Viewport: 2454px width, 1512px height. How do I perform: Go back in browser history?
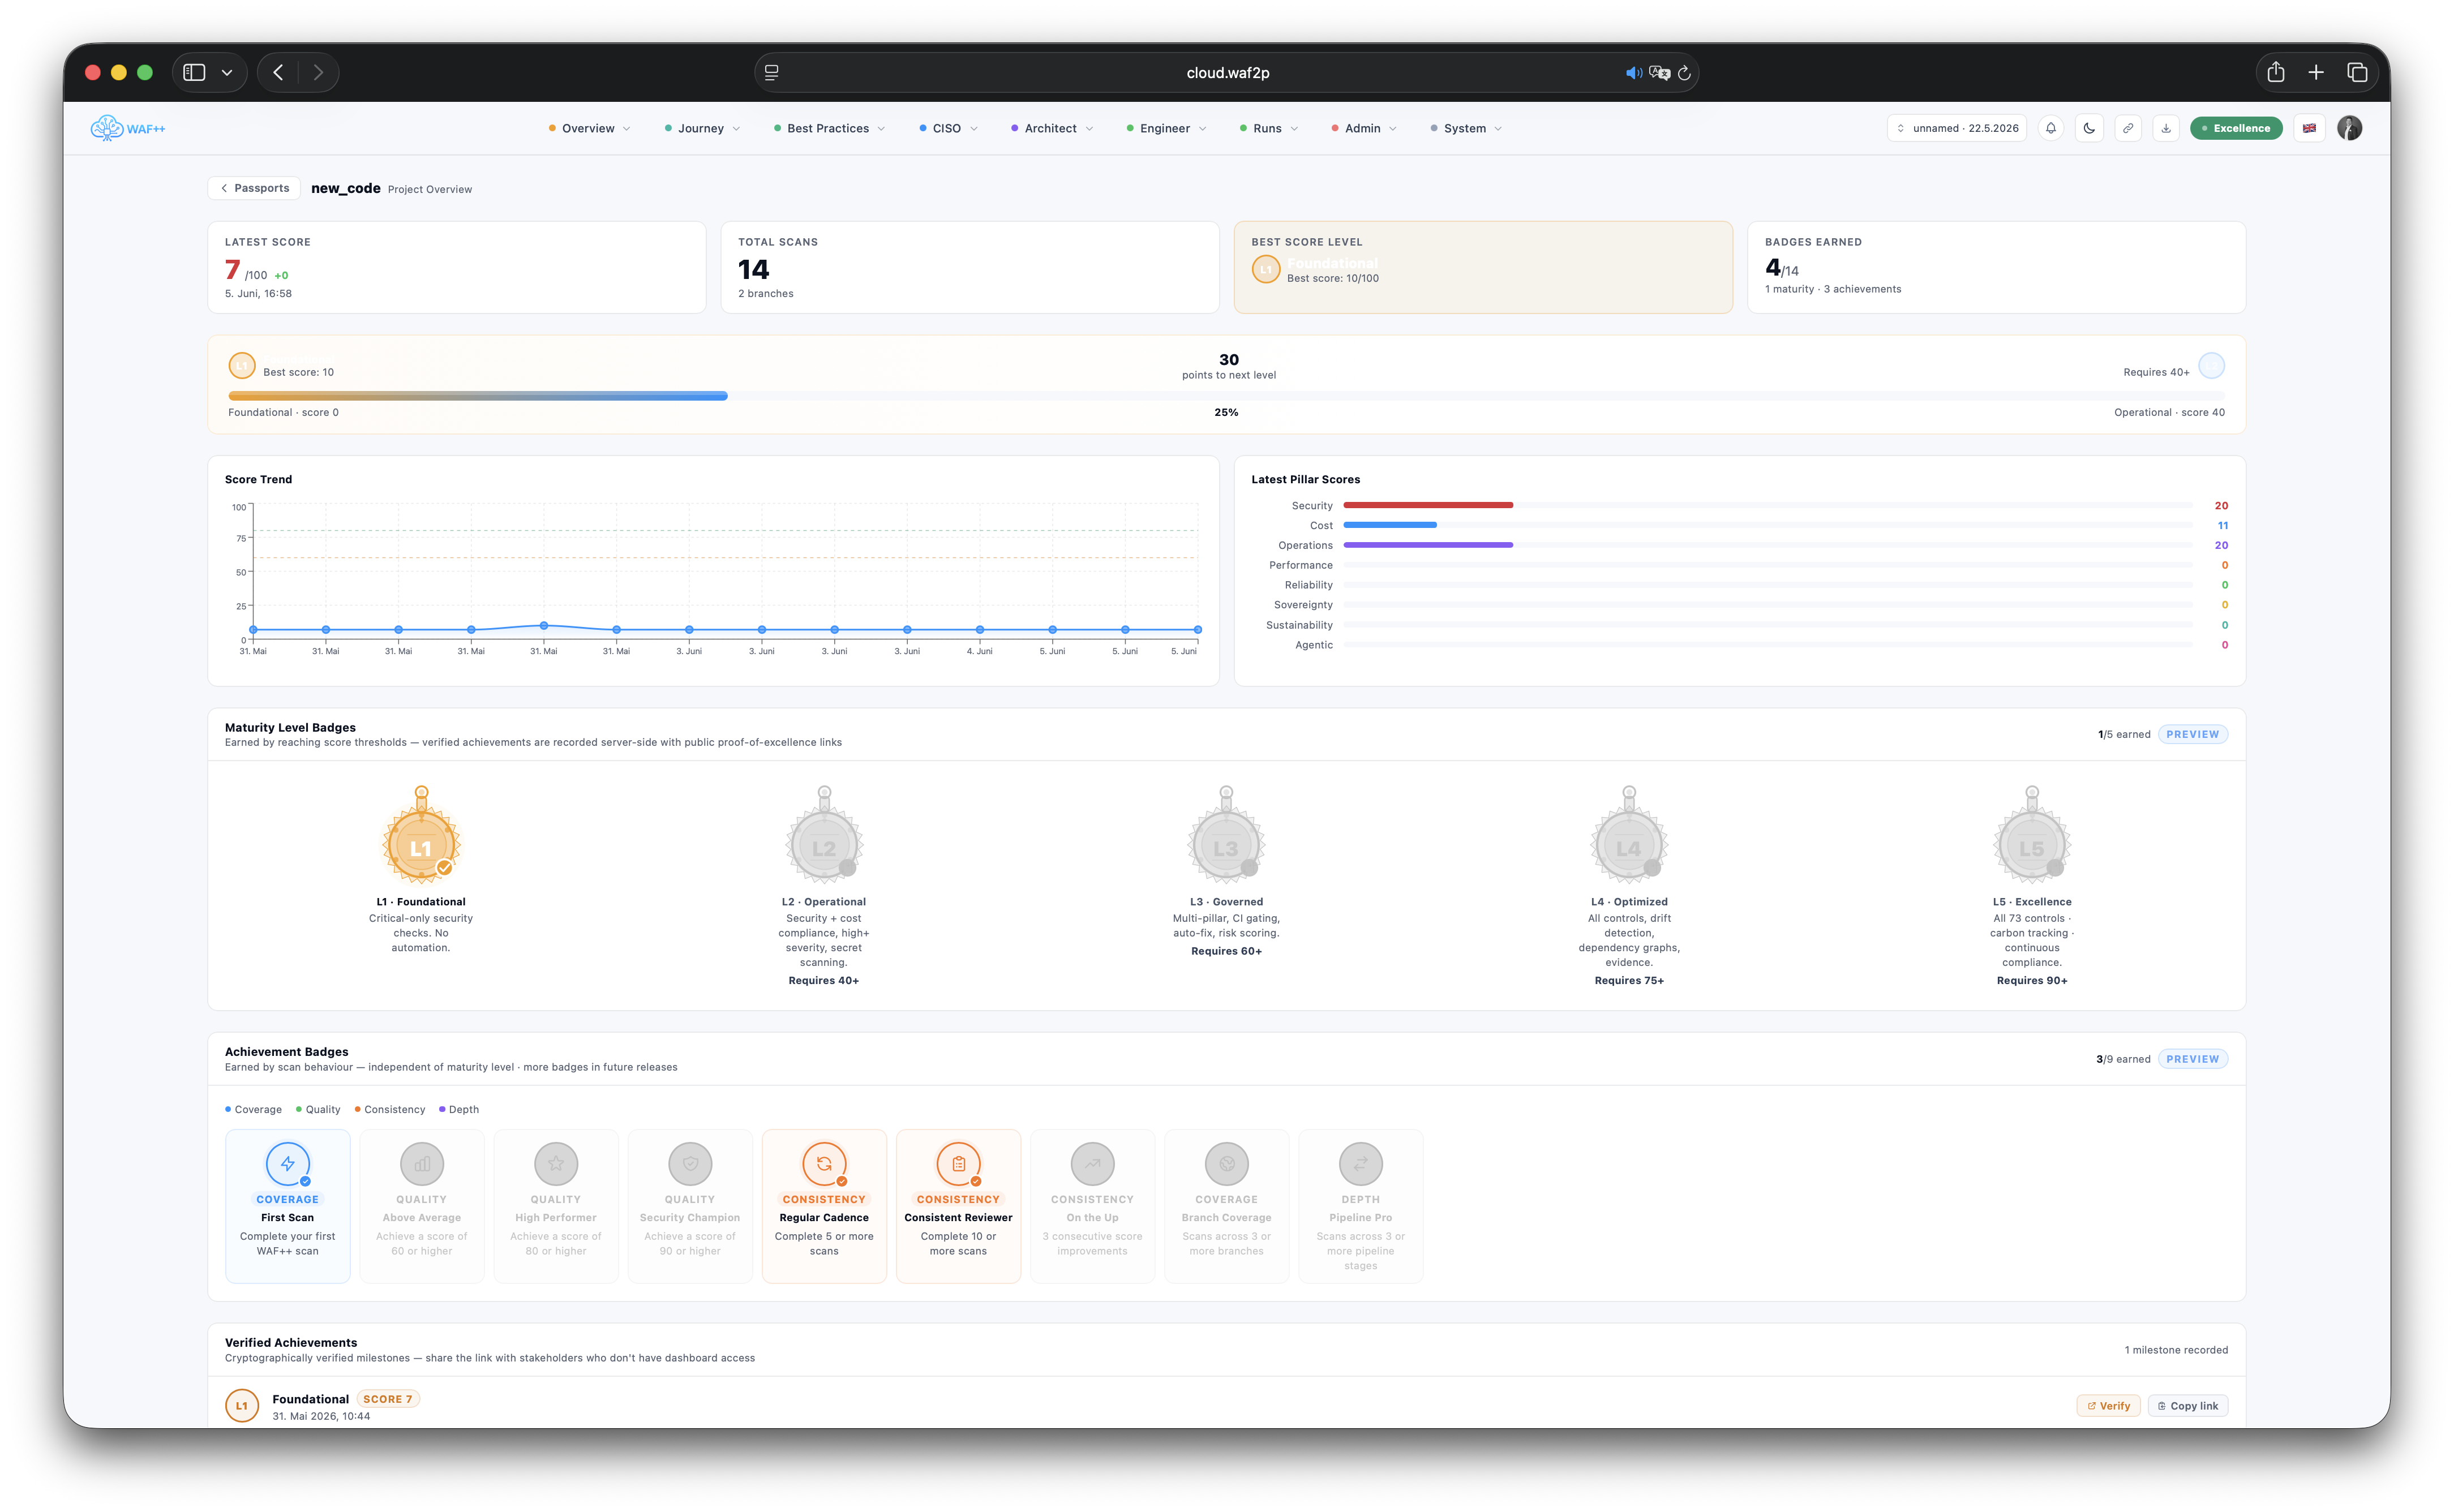coord(279,72)
